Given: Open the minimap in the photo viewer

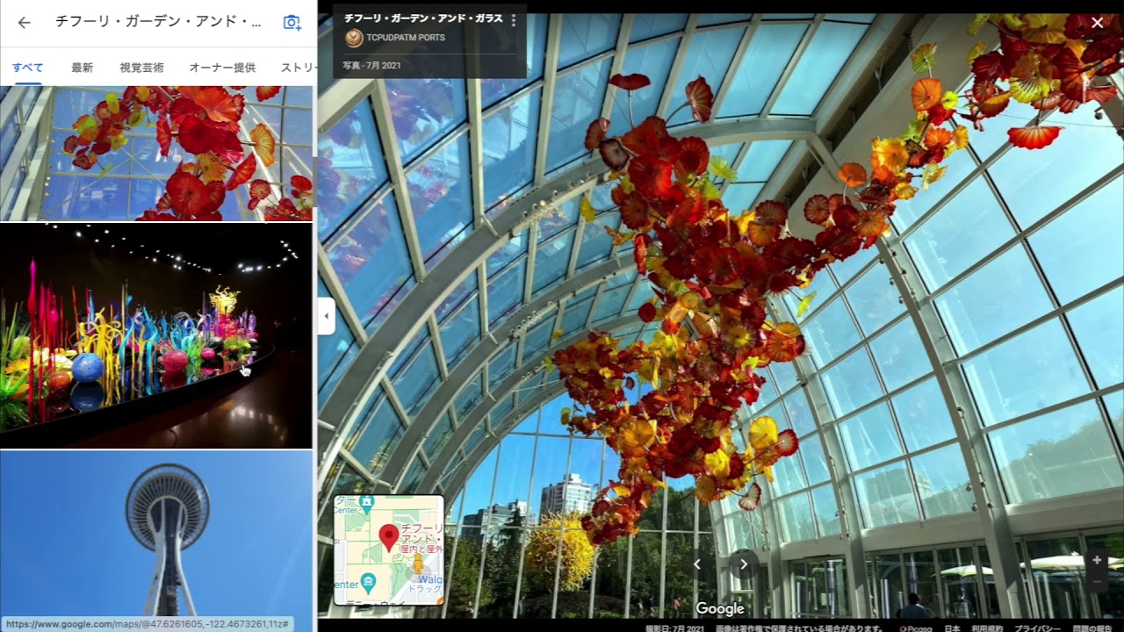Looking at the screenshot, I should [389, 550].
